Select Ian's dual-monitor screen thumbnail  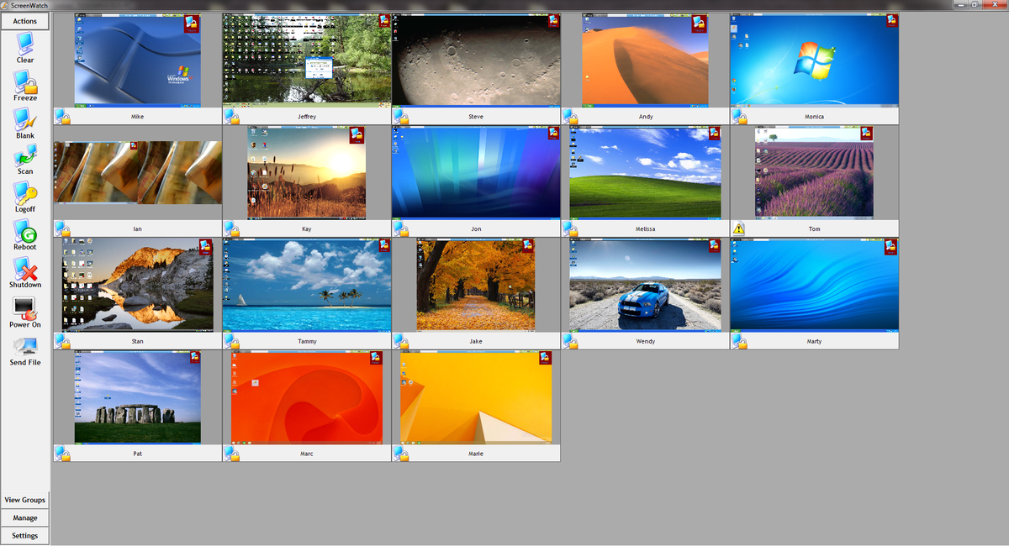138,172
